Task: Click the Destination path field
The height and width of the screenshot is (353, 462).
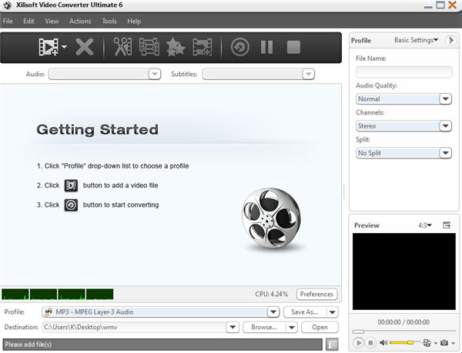Action: 134,327
